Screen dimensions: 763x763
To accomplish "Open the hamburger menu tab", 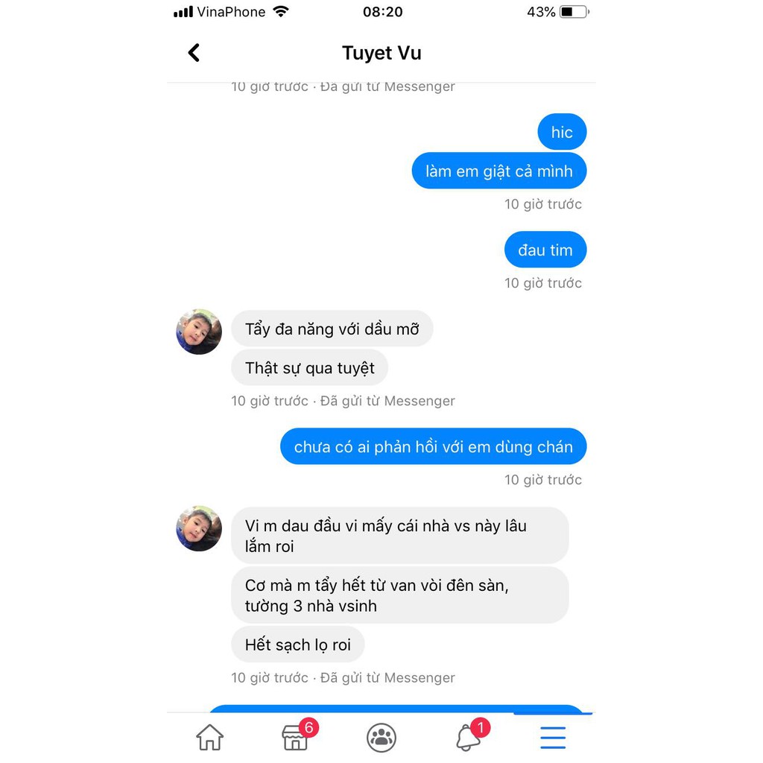I will pos(553,738).
